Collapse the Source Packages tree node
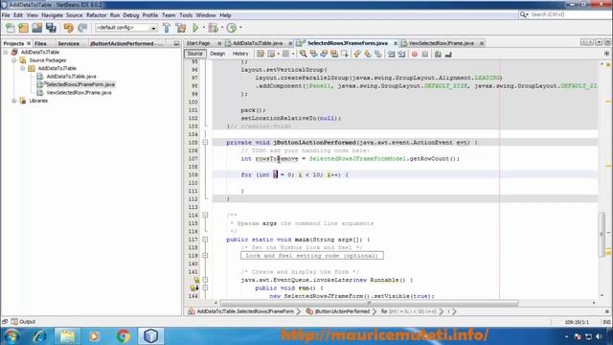Viewport: 613px width, 345px height. click(14, 60)
